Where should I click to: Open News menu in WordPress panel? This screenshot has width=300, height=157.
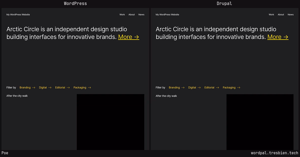point(141,15)
